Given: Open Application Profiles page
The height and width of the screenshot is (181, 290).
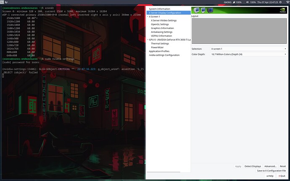Looking at the screenshot, I should [159, 51].
